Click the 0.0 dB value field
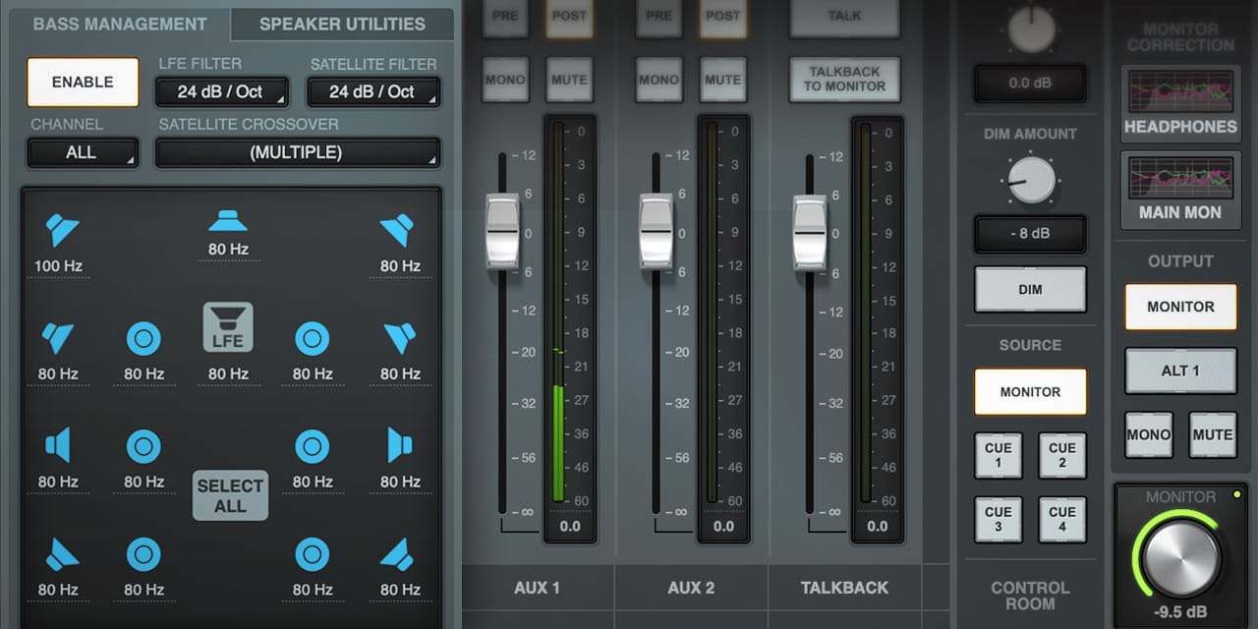This screenshot has height=629, width=1258. click(x=1030, y=84)
